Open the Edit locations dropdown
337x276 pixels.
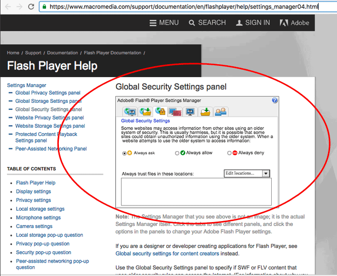(247, 173)
